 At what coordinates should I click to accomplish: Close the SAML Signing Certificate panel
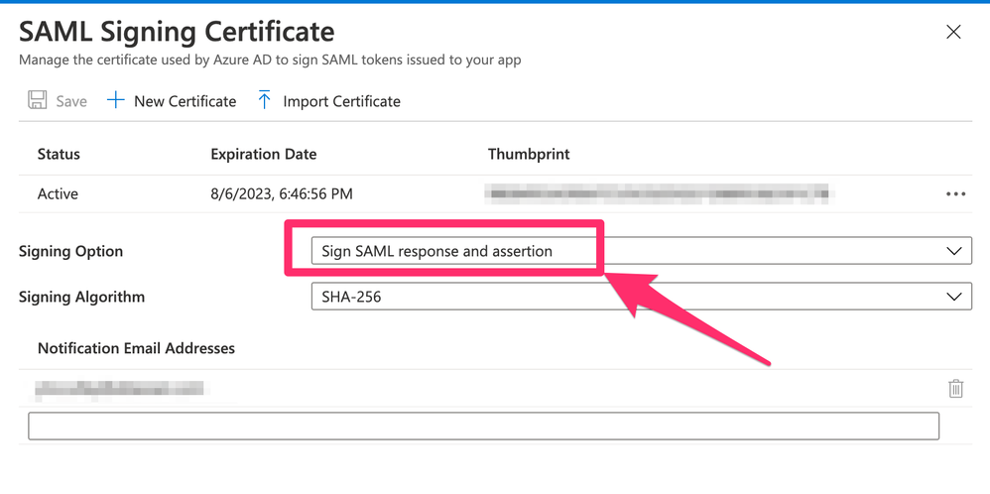point(953,32)
